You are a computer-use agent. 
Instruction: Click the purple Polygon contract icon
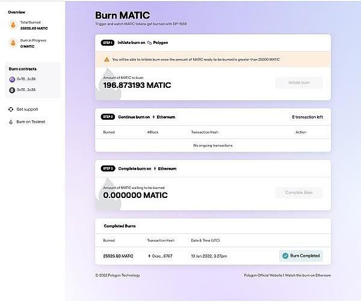[x=12, y=79]
